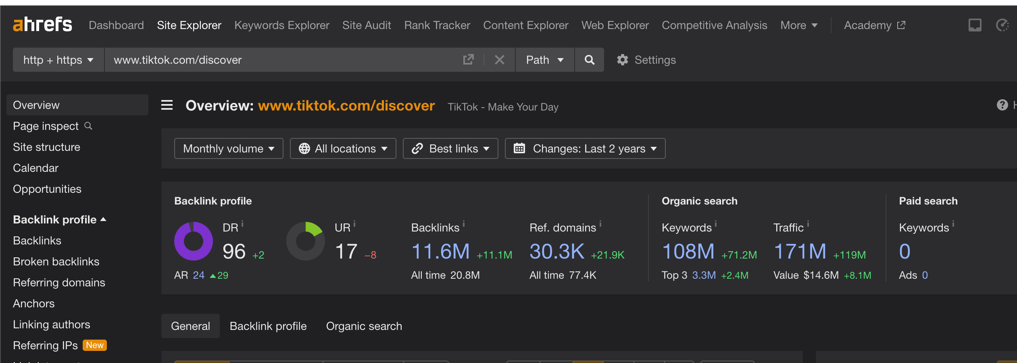Open the hamburger menu beside Overview

(x=167, y=105)
